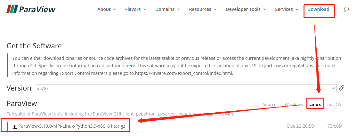Select the Linux tab
Screen dimensions: 357x136
coord(315,104)
